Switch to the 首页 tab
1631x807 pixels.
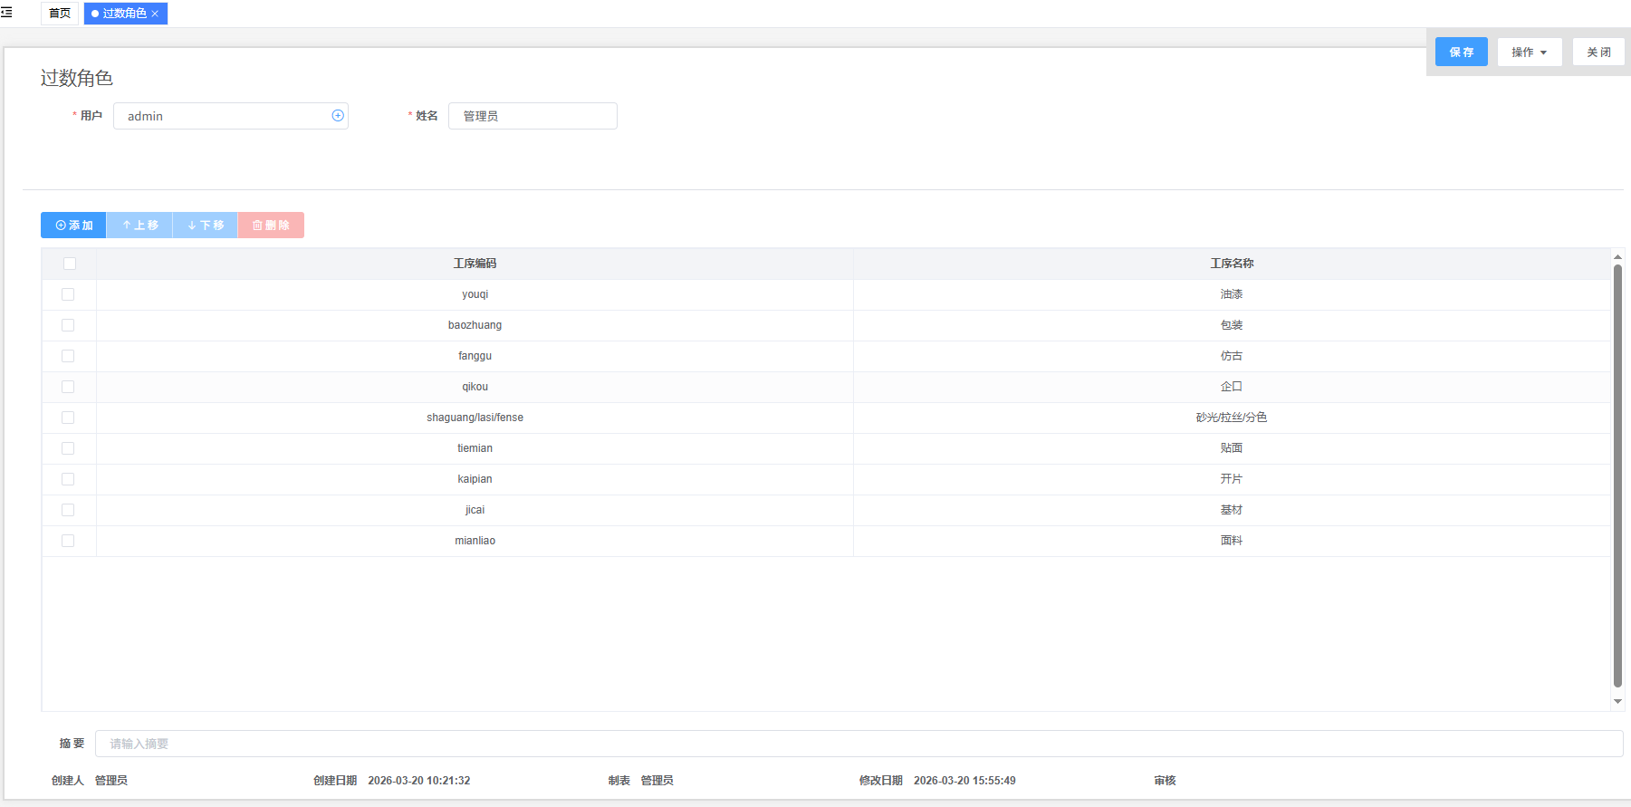(60, 14)
